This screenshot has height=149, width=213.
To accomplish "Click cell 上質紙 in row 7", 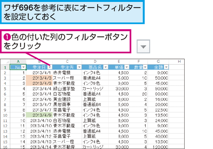I will coord(95,99).
